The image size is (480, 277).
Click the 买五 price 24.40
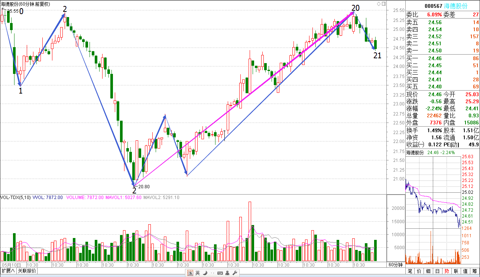[435, 87]
